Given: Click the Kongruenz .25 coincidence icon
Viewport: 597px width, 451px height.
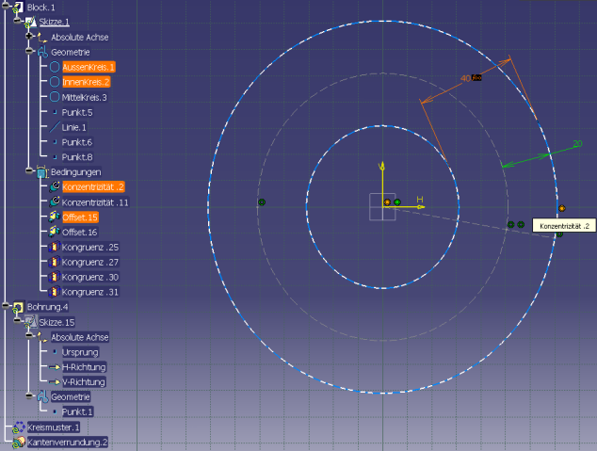Looking at the screenshot, I should coord(55,247).
